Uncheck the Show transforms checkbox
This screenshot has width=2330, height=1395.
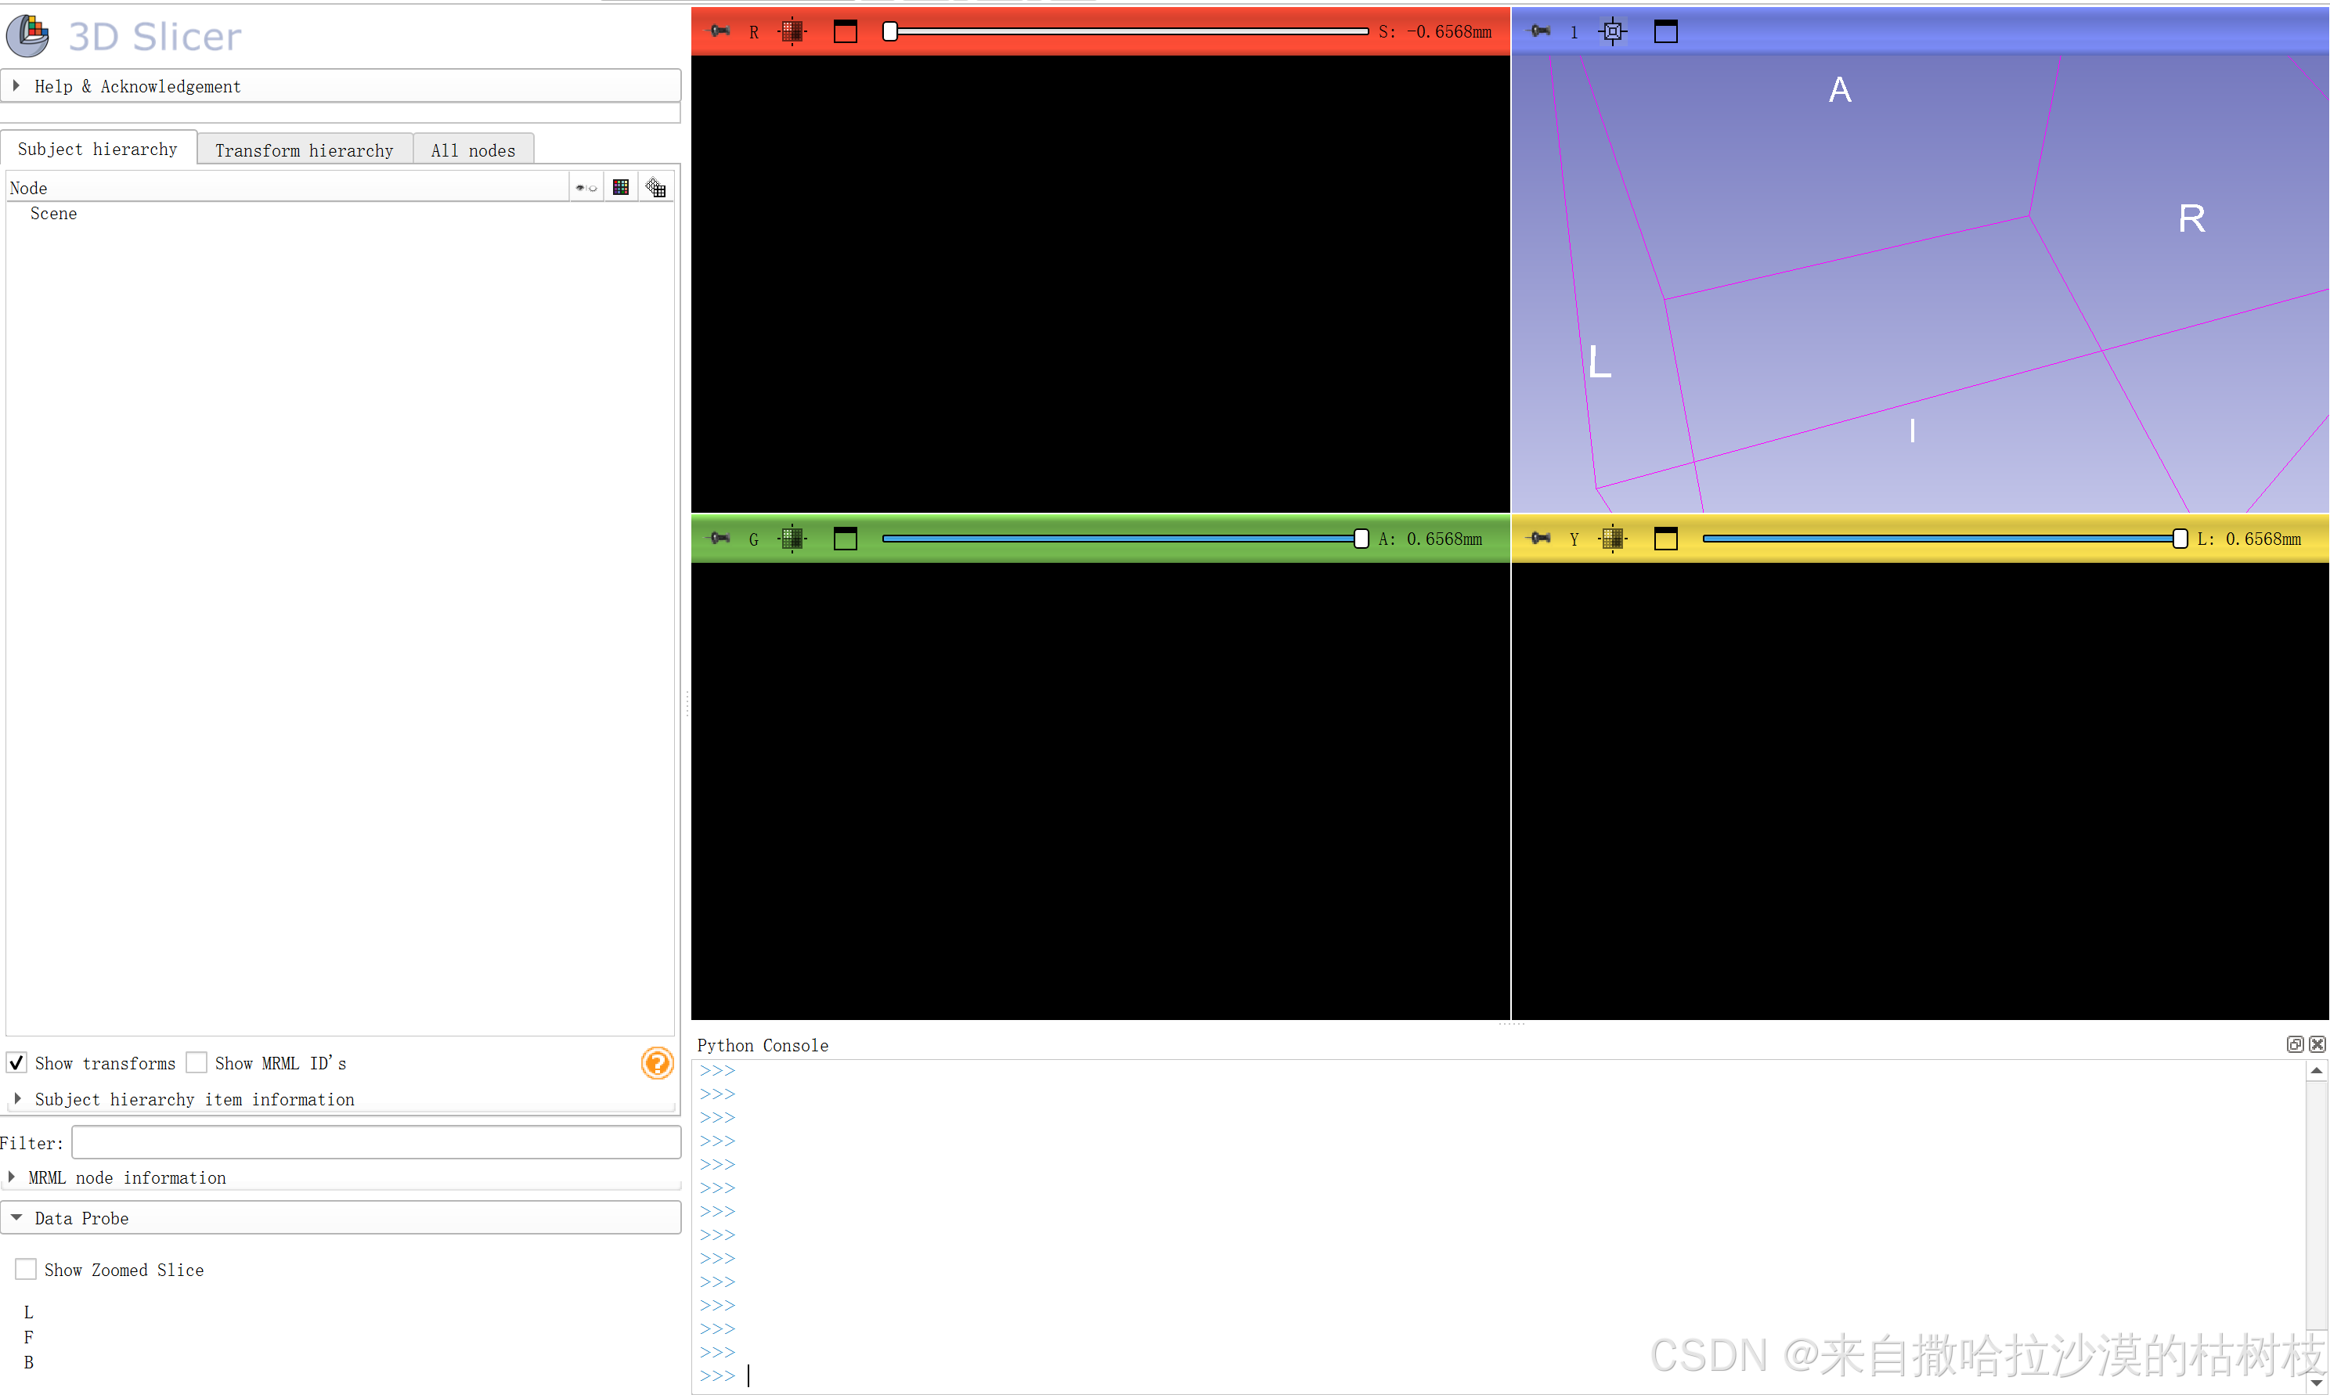point(16,1062)
